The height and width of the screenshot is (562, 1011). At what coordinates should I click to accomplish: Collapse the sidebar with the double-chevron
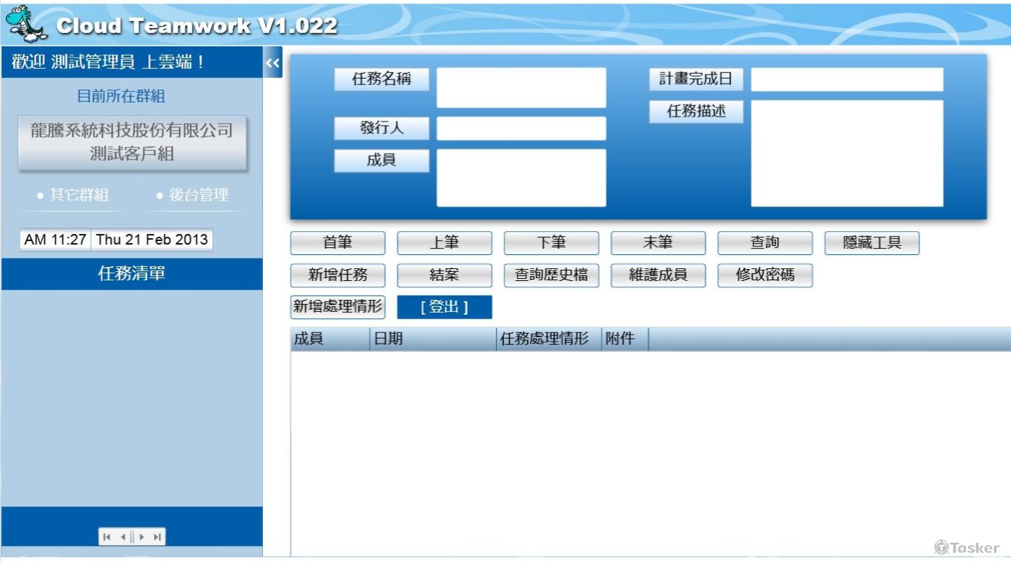click(273, 62)
